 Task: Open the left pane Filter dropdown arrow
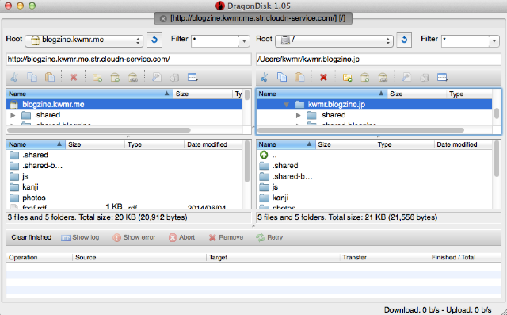pyautogui.click(x=245, y=40)
